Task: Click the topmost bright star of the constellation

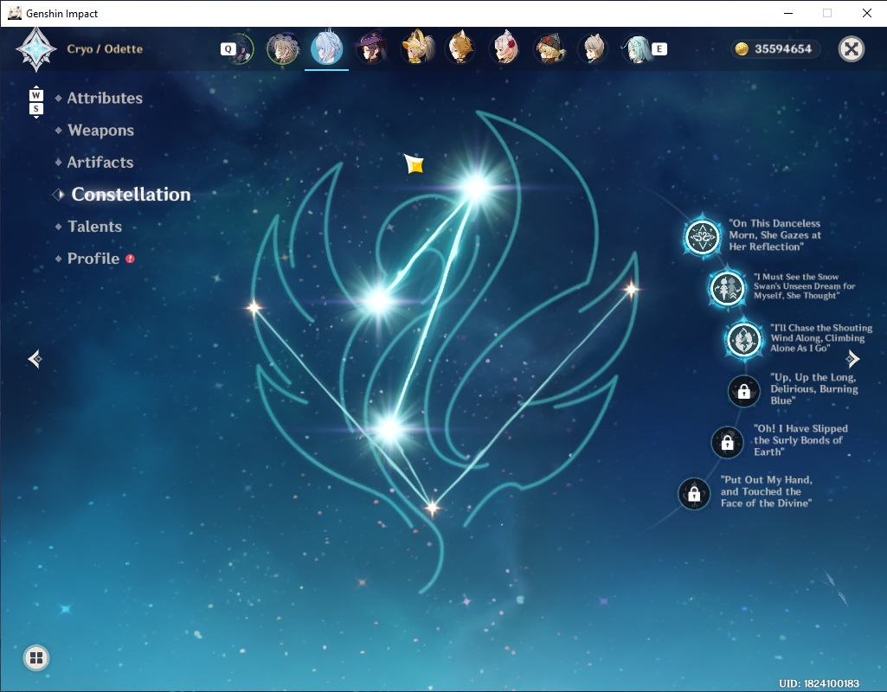Action: (x=476, y=187)
